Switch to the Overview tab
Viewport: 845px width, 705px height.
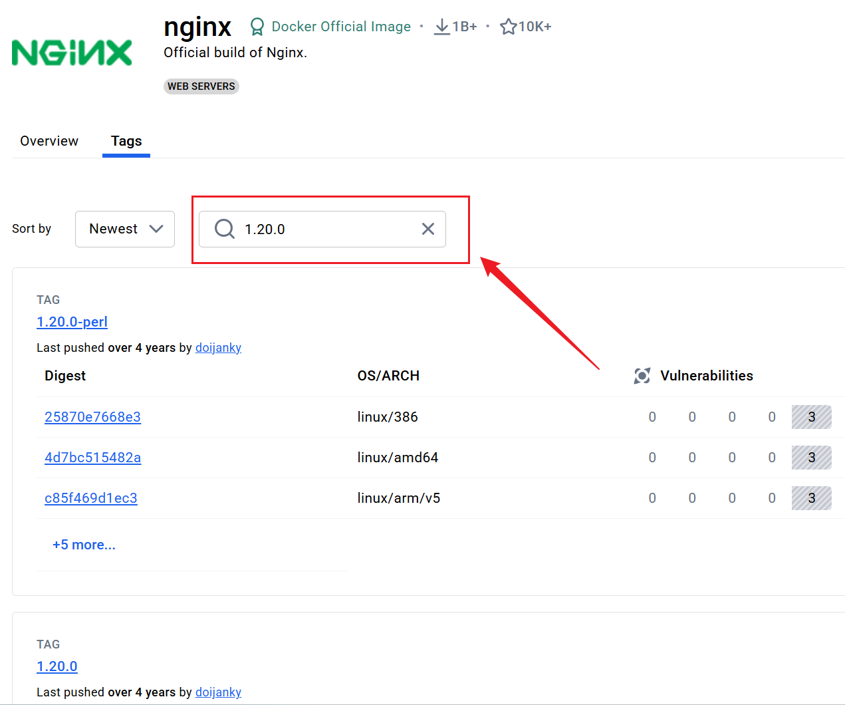(x=49, y=141)
